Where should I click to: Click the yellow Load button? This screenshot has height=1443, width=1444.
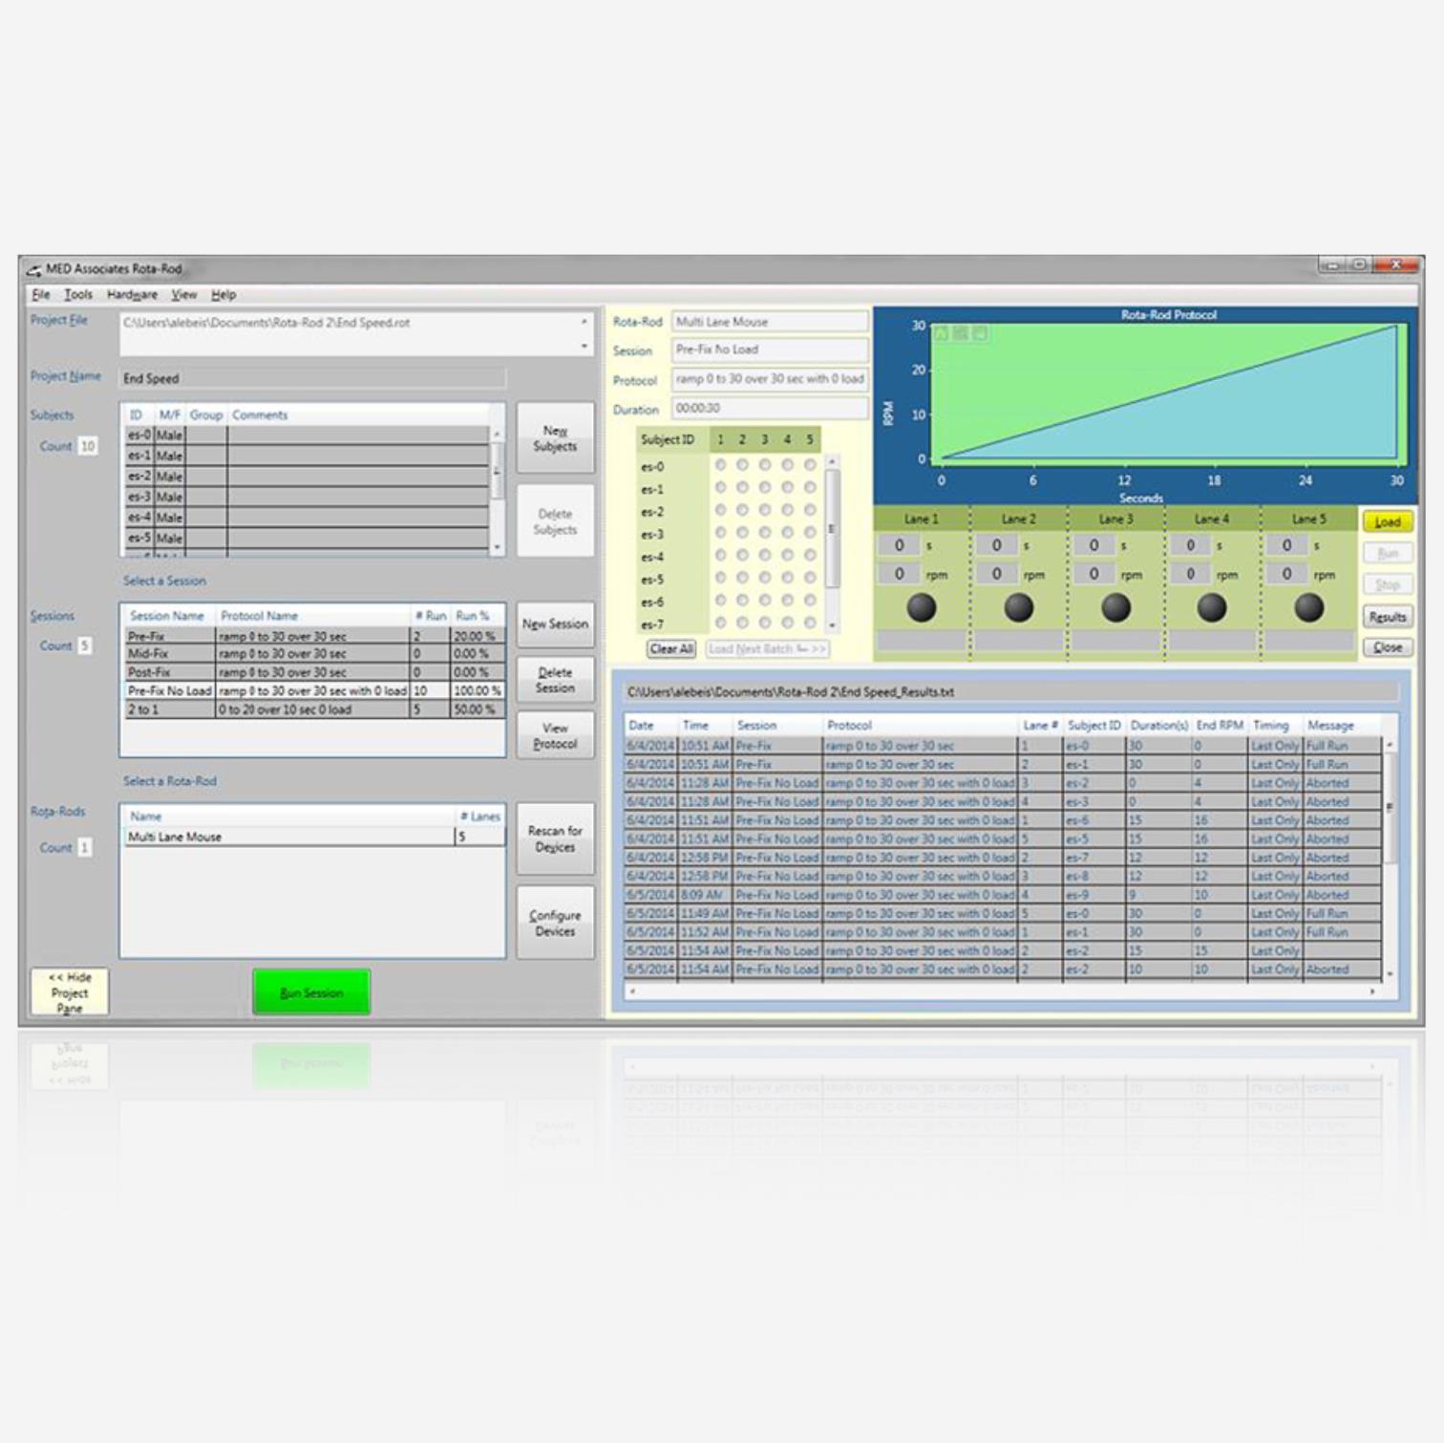click(x=1387, y=522)
